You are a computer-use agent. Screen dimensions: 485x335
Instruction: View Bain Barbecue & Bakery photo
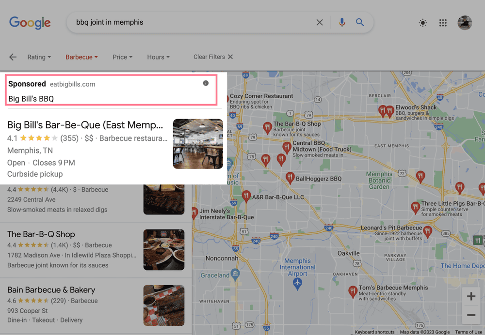click(x=164, y=305)
